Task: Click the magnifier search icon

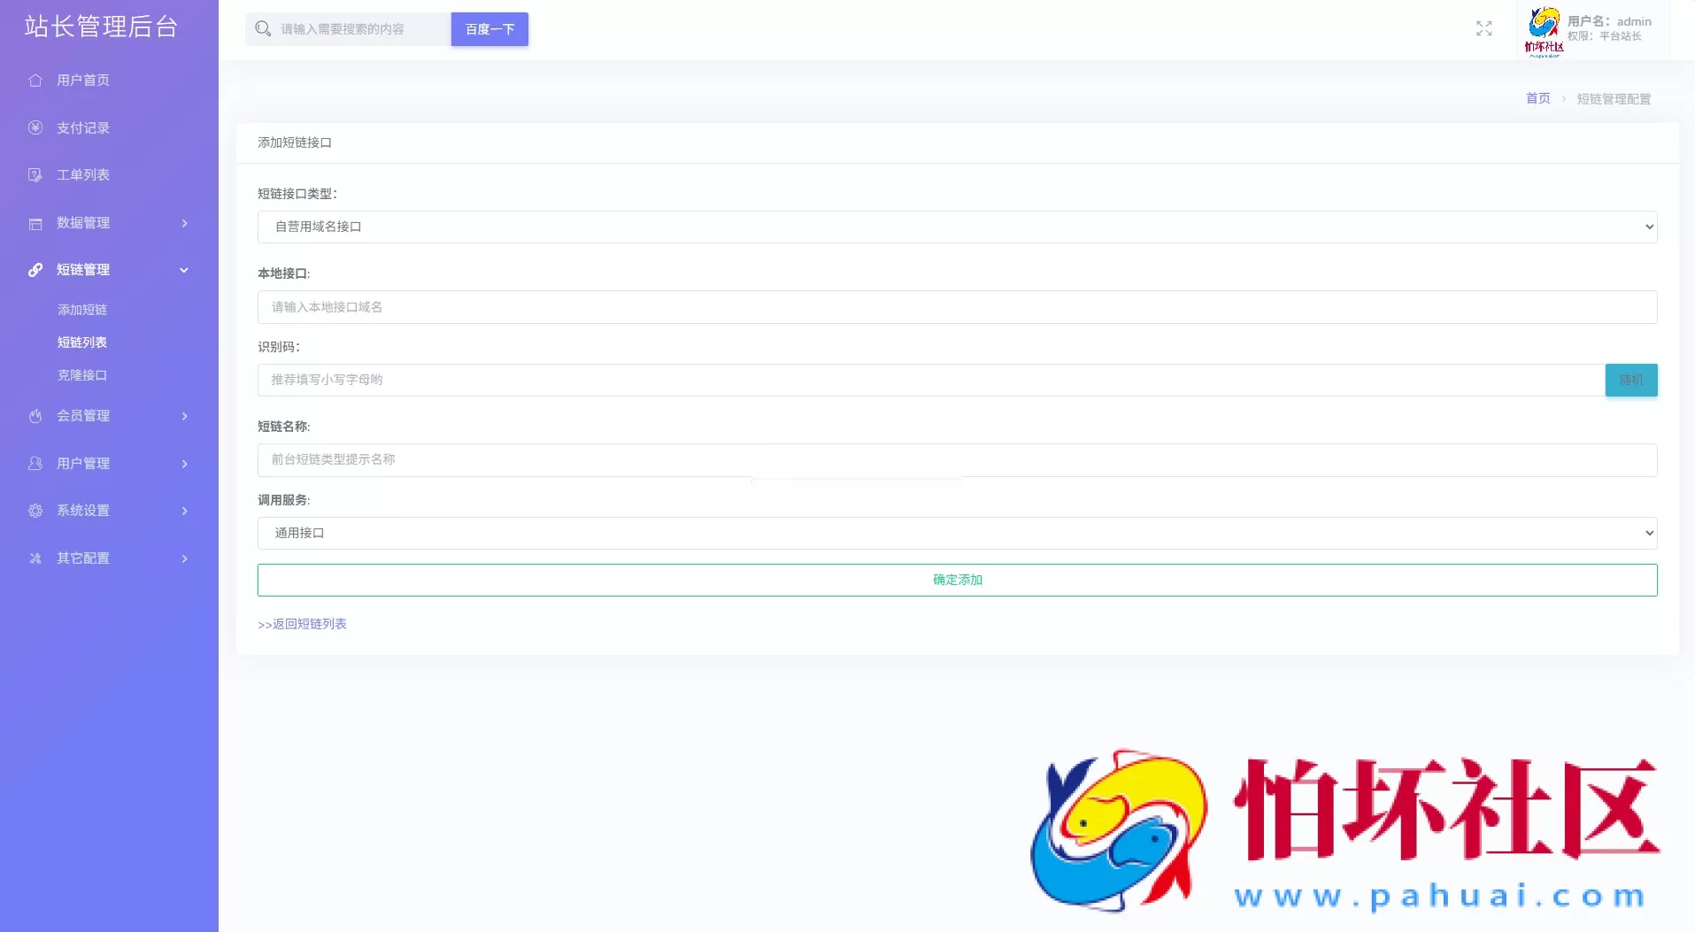Action: point(263,29)
